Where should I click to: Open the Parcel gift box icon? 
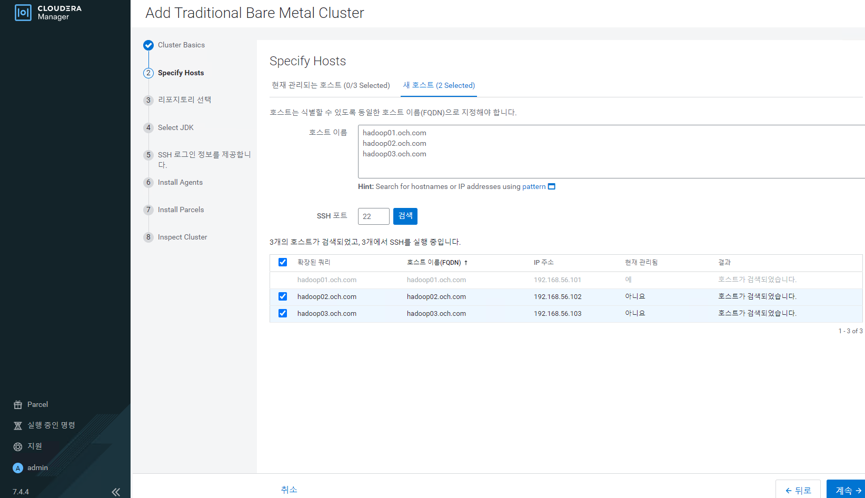18,405
